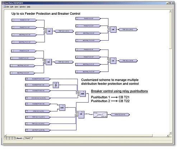The image size is (177, 149).
Task: Click the 'Customized scheme to manage multiple' text
Action: [x=110, y=80]
